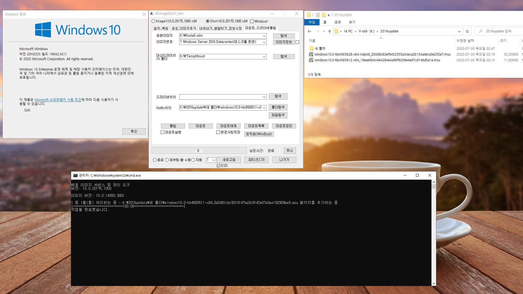Select 수동 radio option
Viewport: 523px width, 294px height.
click(182, 160)
